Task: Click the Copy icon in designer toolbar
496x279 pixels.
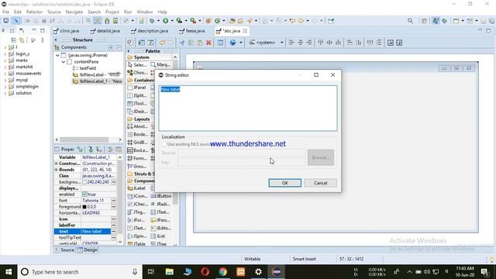Action: pos(191,43)
